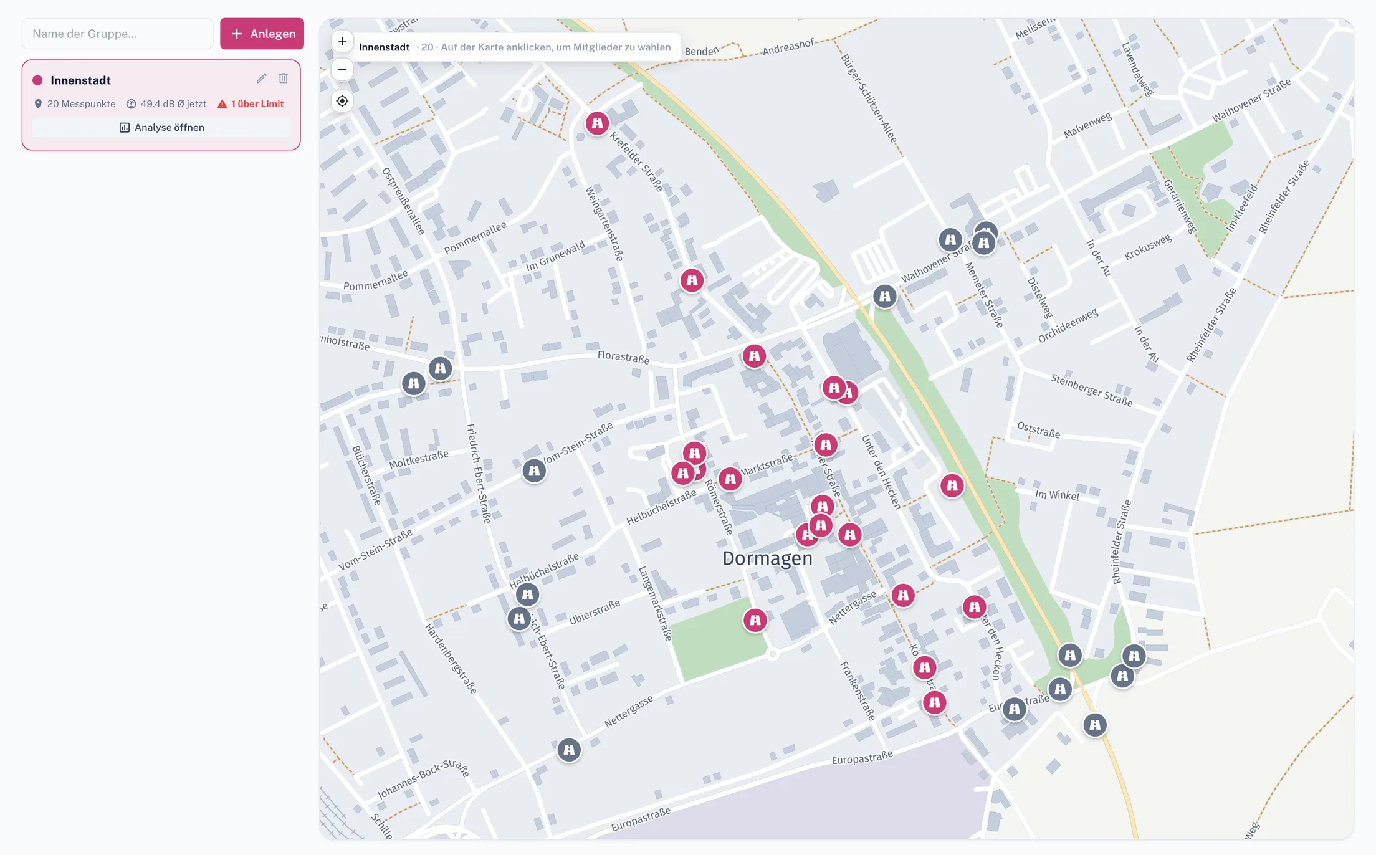Click the '1 über Limit' warning
Screen dimensions: 1376x855
(251, 104)
